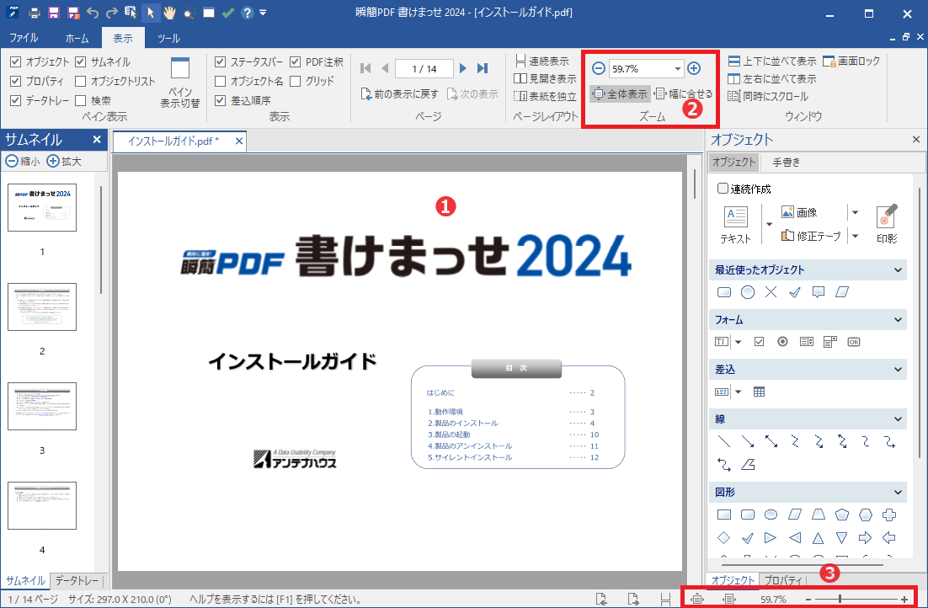Uncheck the データトレー checkbox
Screen dimensions: 928x608
(16, 101)
